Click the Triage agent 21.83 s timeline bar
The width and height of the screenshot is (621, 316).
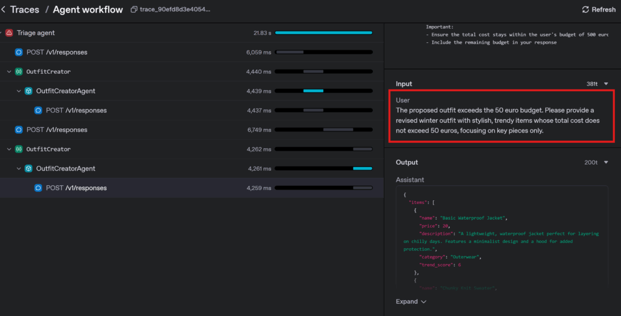(x=324, y=33)
